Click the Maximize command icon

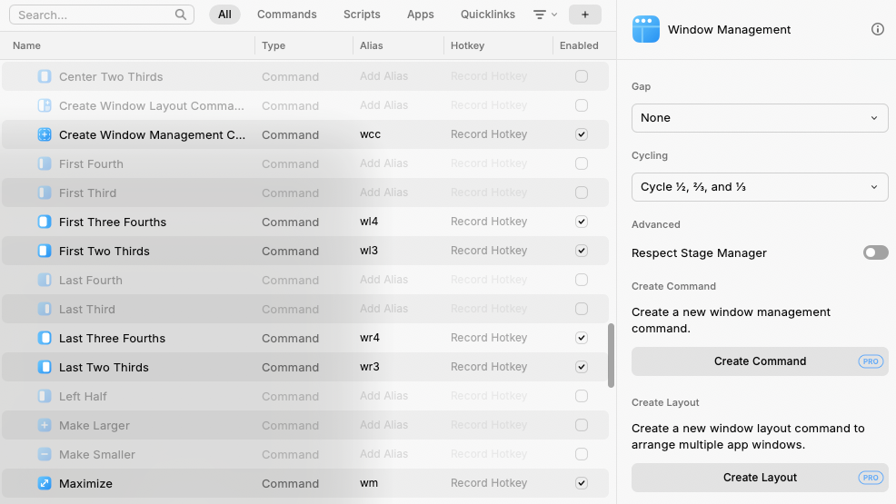pyautogui.click(x=45, y=483)
